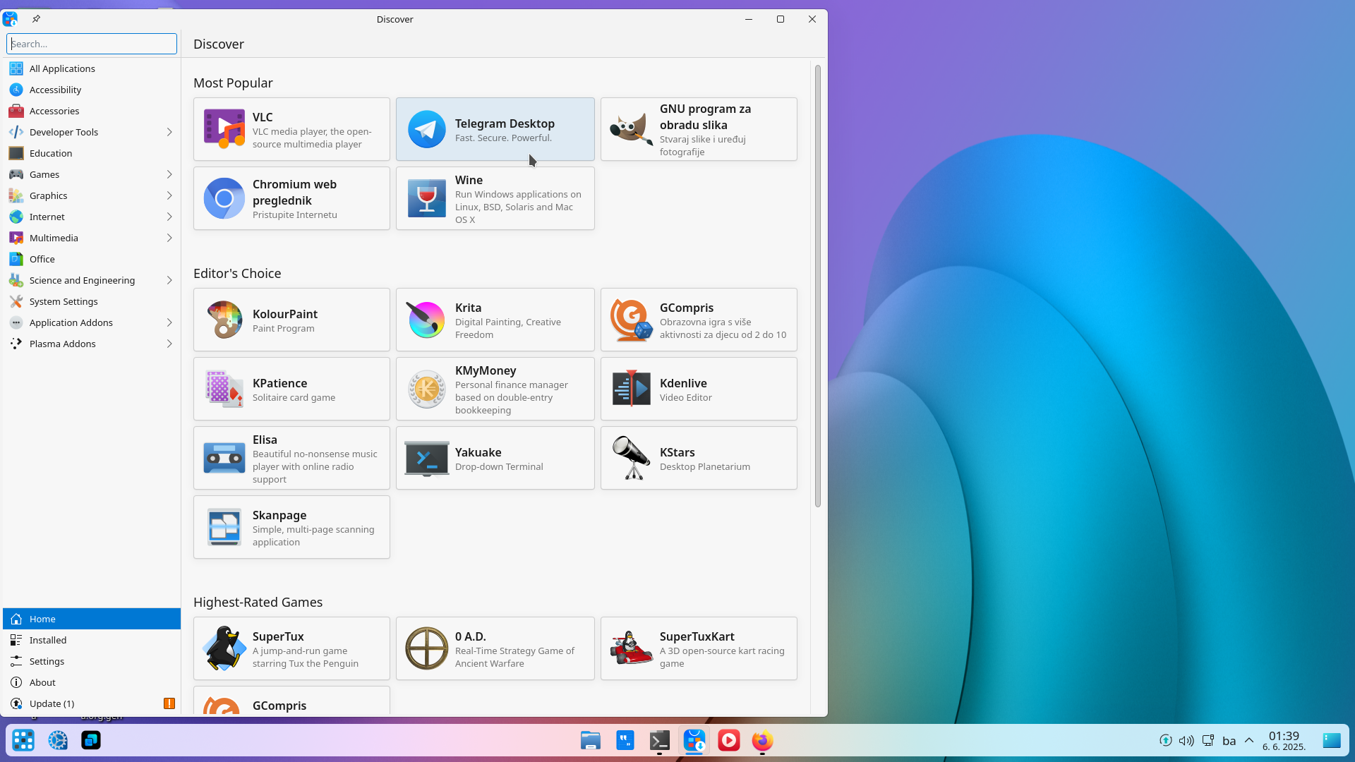Open Dolphin file manager from taskbar
This screenshot has width=1355, height=762.
coord(591,740)
